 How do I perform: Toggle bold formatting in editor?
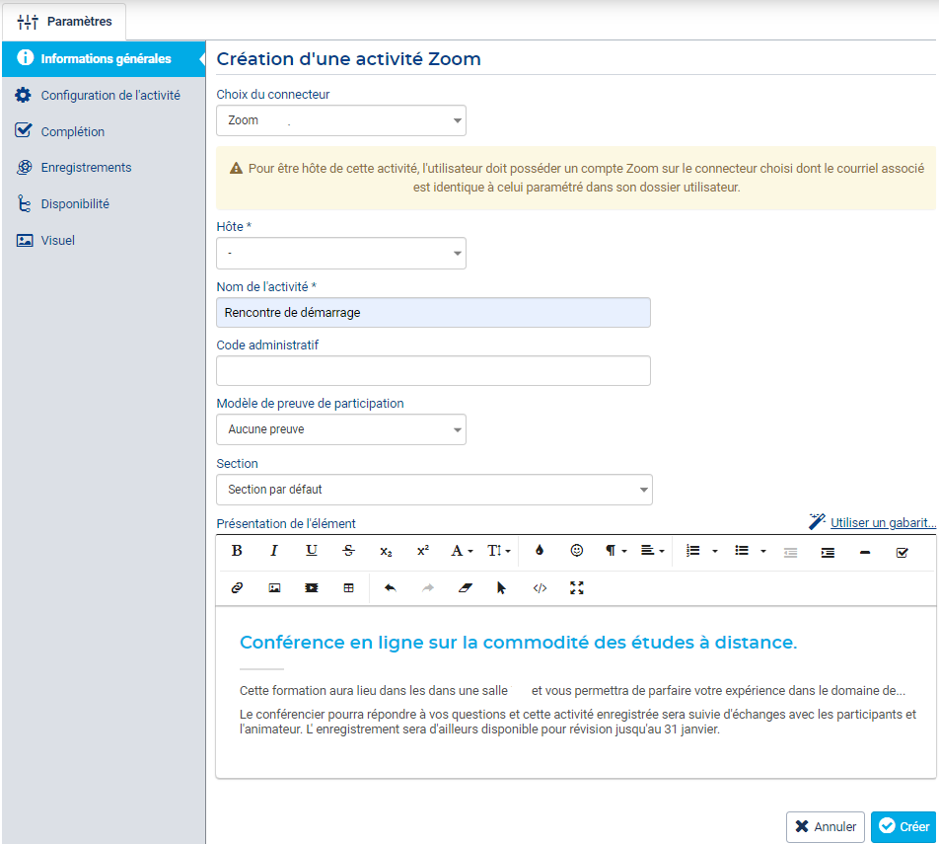237,551
